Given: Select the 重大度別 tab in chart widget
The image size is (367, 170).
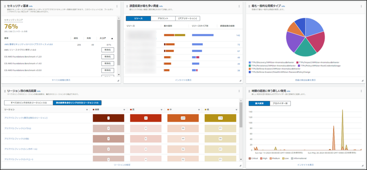Looking at the screenshot, I should coord(259,103).
